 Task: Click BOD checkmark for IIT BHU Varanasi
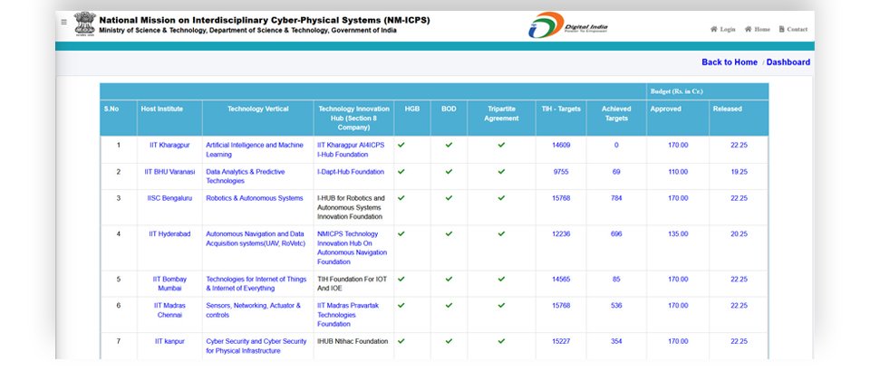tap(449, 172)
